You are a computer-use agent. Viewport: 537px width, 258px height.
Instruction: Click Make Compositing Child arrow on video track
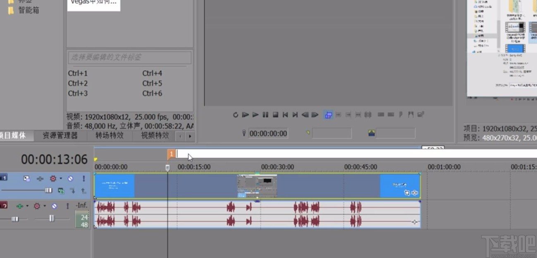click(72, 190)
